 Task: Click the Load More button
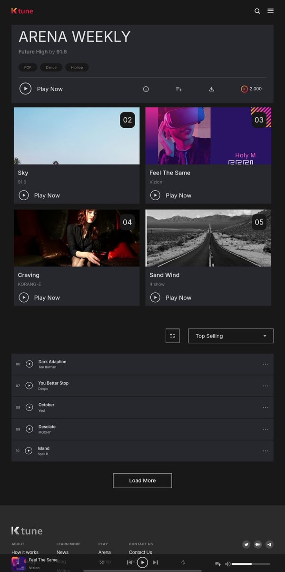[142, 480]
